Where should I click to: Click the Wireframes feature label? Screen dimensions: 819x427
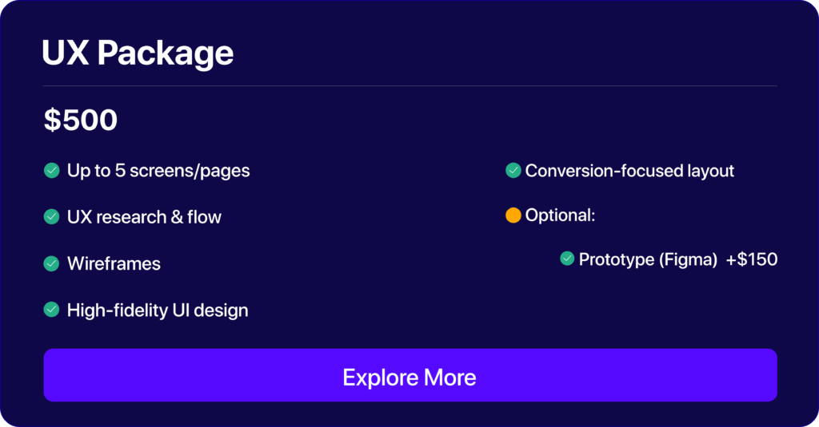pyautogui.click(x=114, y=264)
